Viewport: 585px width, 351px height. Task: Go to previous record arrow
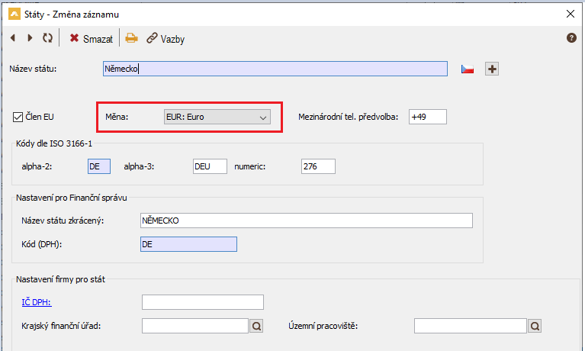click(x=13, y=38)
